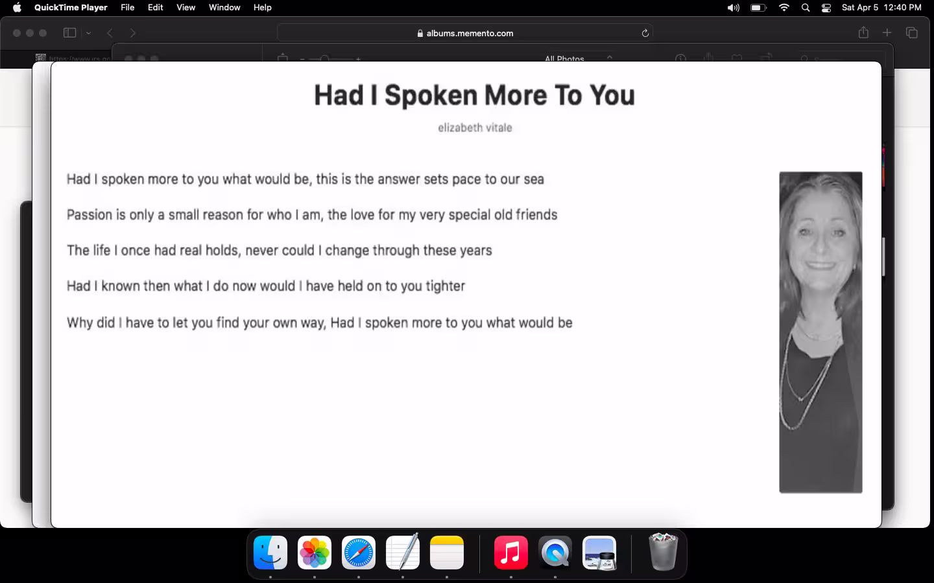
Task: Open the Wi-Fi menu icon
Action: point(784,8)
